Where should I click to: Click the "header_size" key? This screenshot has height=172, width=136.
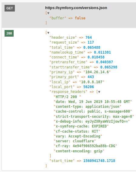coord(63,38)
